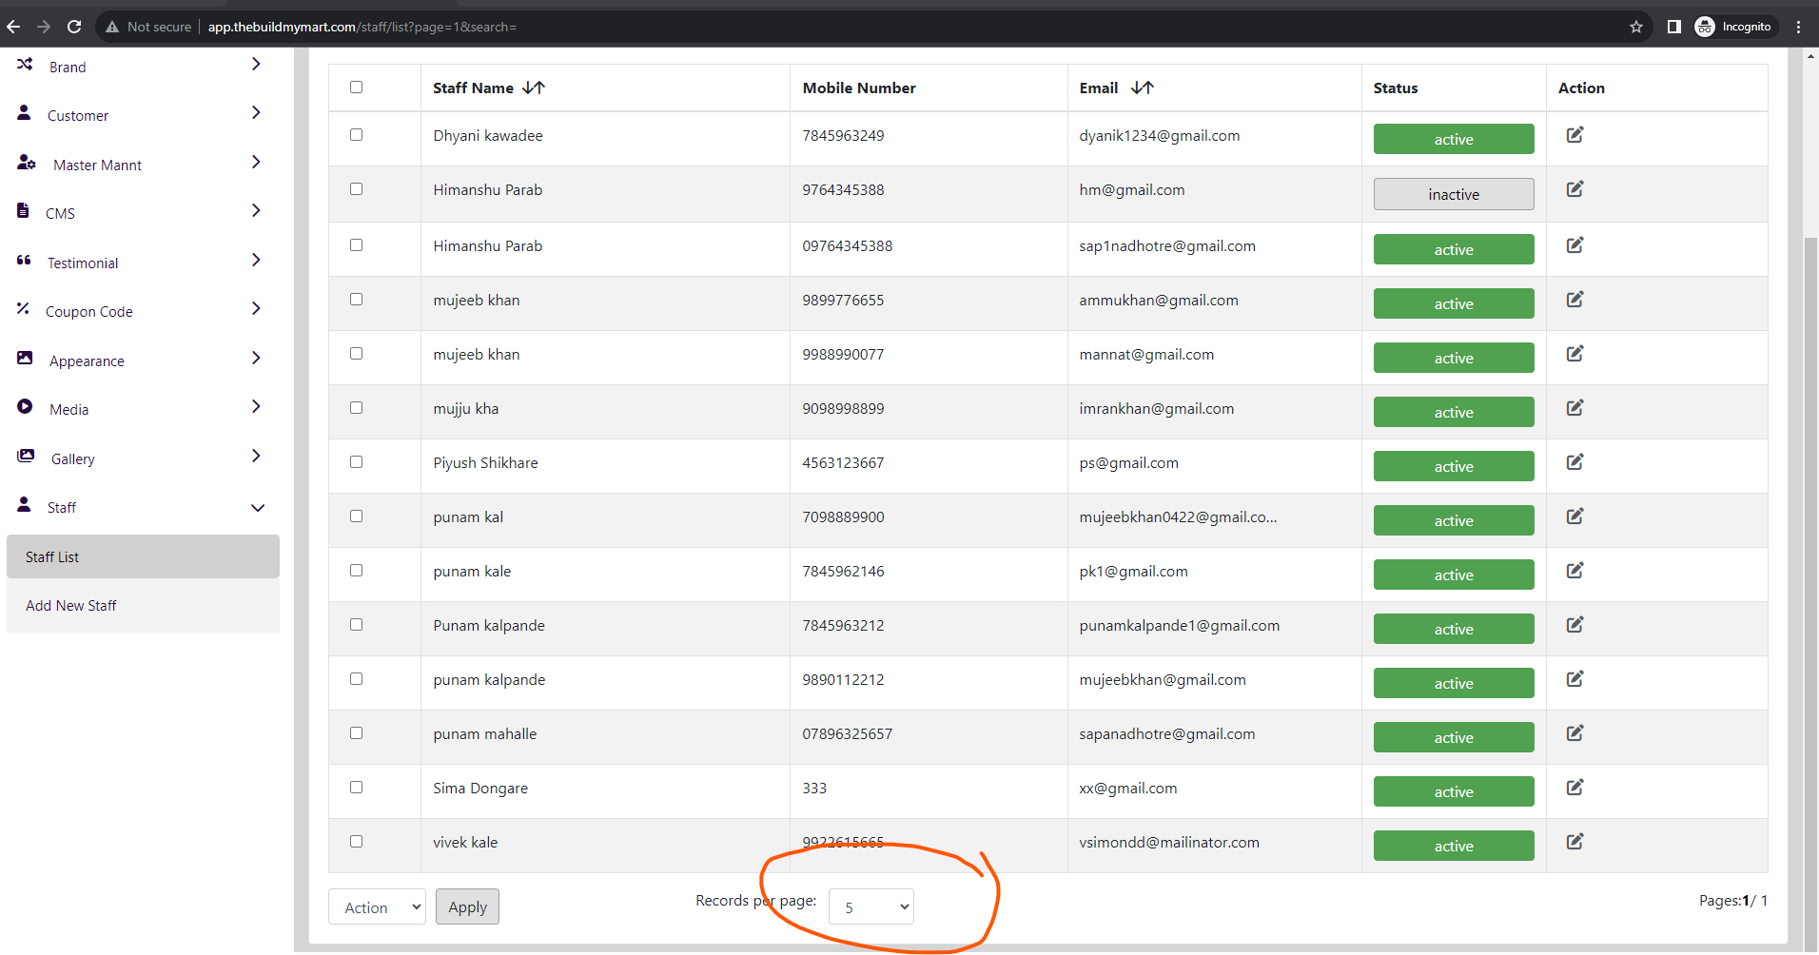Viewport: 1819px width, 955px height.
Task: Select checkbox for sap1nadhotre@gmail.com row
Action: (x=357, y=245)
